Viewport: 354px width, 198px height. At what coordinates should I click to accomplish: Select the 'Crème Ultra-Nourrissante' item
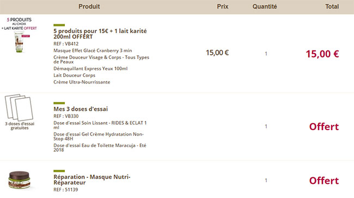(82, 82)
